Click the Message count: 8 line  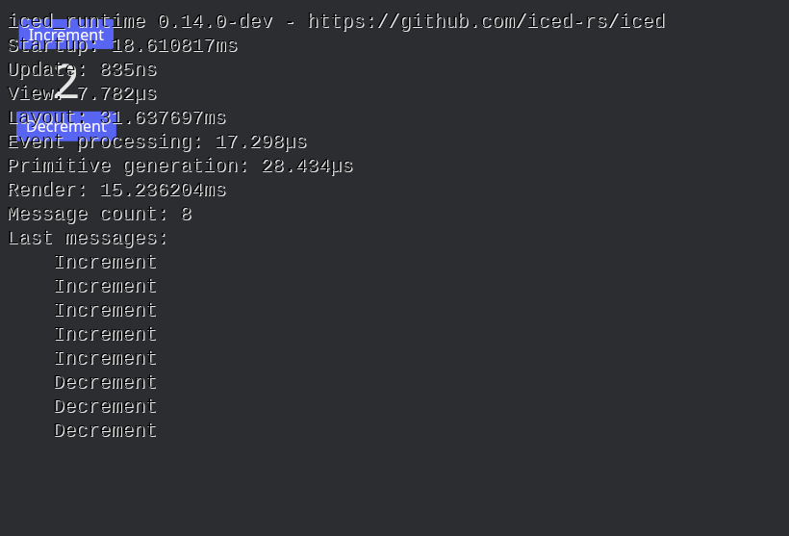tap(100, 215)
